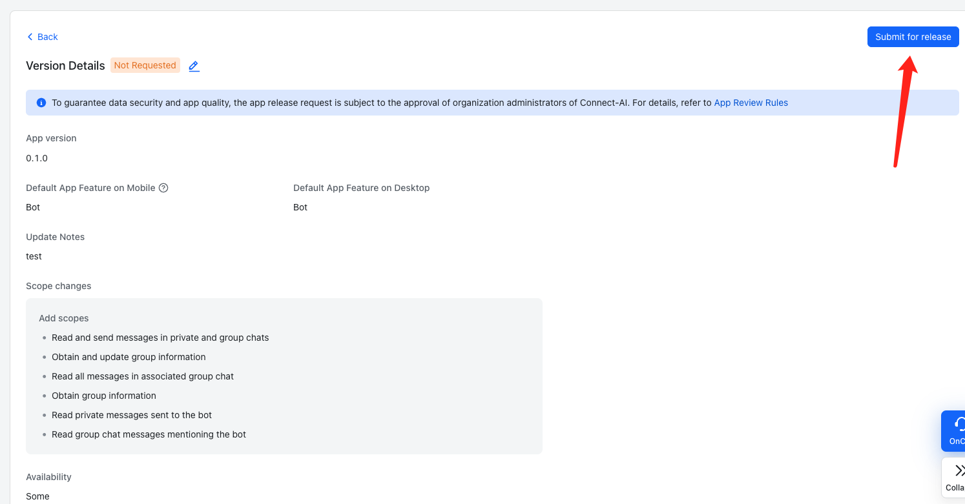Click the info icon in the blue banner
The height and width of the screenshot is (504, 965).
pyautogui.click(x=41, y=102)
